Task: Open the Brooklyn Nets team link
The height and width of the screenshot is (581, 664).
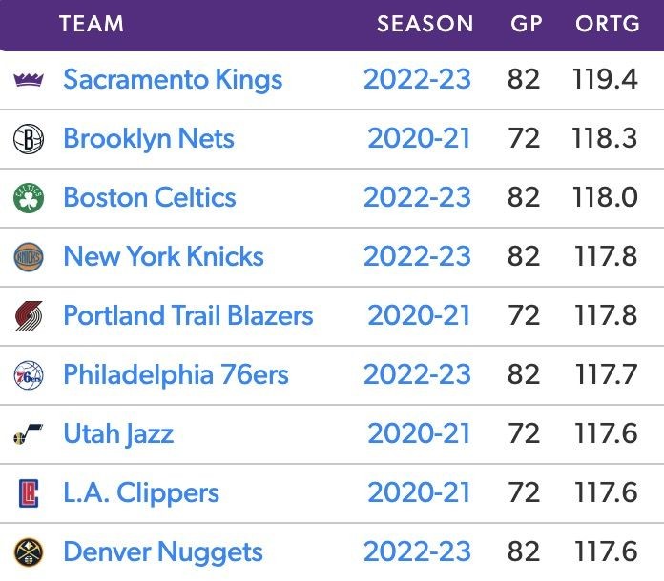Action: click(149, 139)
